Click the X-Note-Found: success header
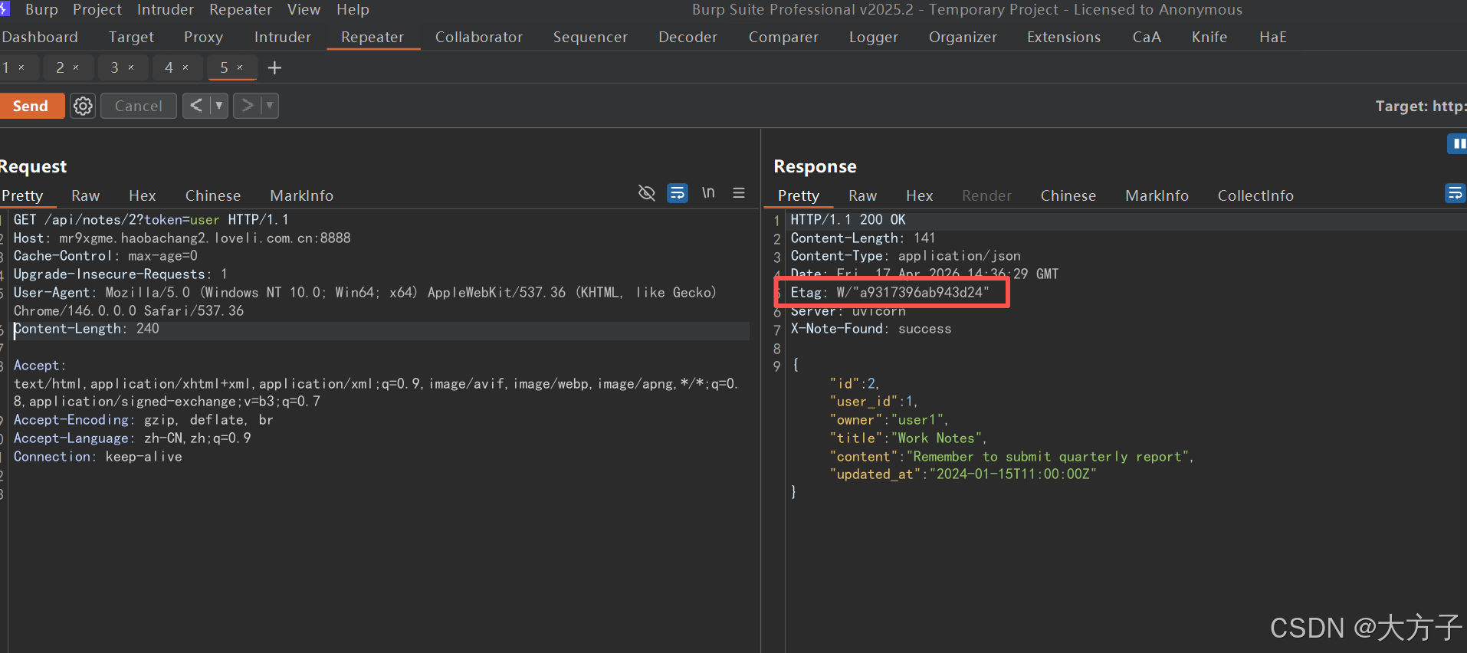 pos(871,329)
